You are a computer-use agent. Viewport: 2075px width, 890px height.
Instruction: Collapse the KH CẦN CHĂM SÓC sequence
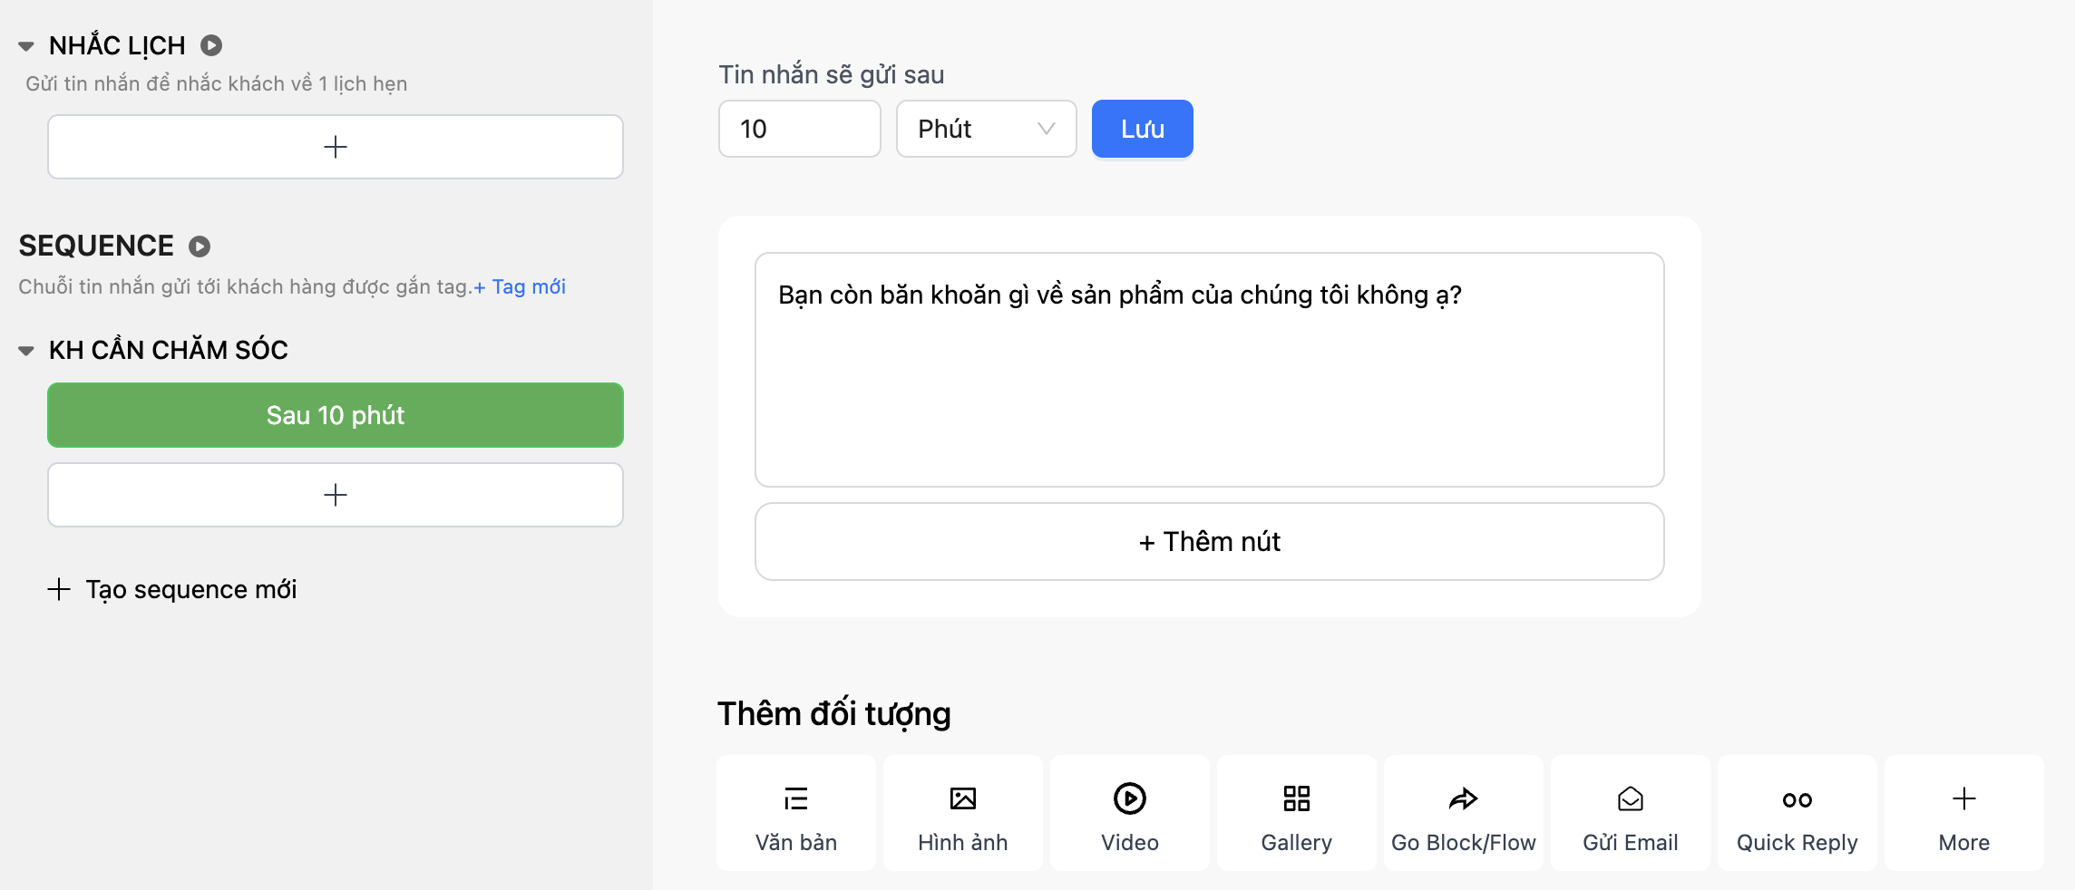(26, 351)
